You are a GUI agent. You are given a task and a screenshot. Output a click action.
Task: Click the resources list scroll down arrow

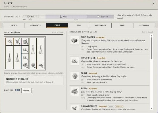tap(151, 108)
